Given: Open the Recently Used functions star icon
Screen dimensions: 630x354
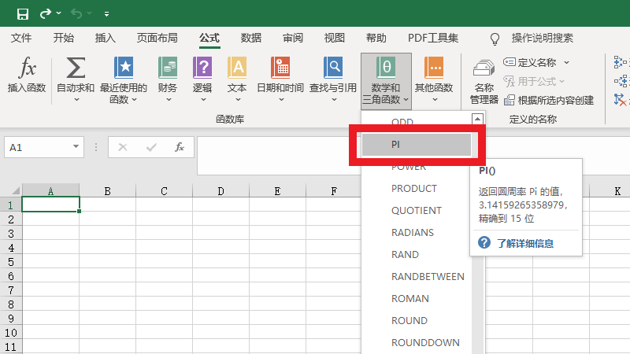Looking at the screenshot, I should coord(124,68).
